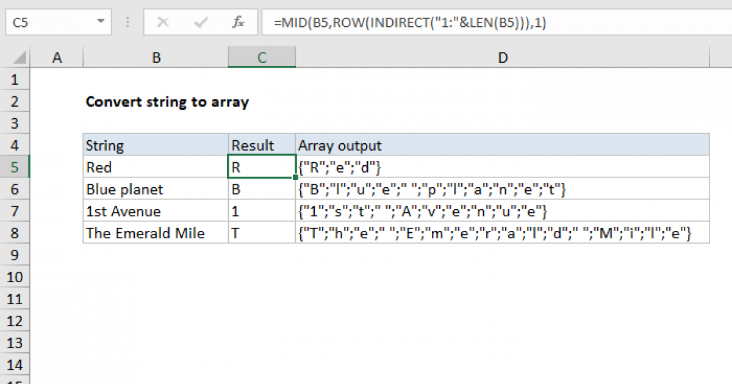Select the cell containing "1st Avenue"
Image resolution: width=732 pixels, height=384 pixels.
(156, 210)
